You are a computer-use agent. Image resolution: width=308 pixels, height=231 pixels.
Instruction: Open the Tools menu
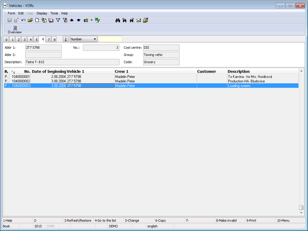(x=54, y=13)
